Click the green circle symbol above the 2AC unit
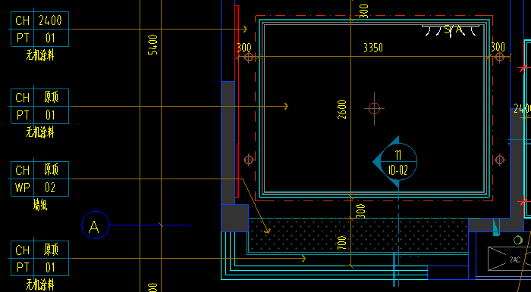 518,240
